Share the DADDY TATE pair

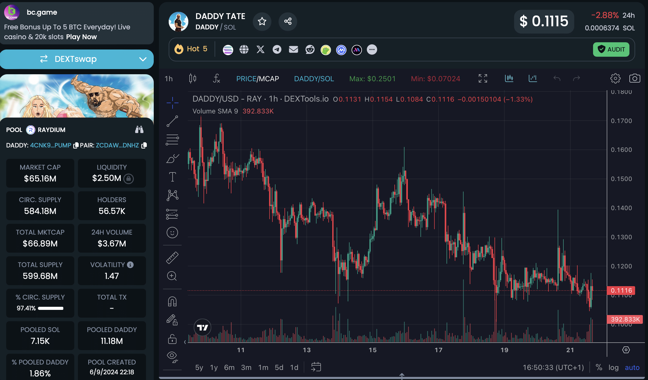(x=288, y=21)
